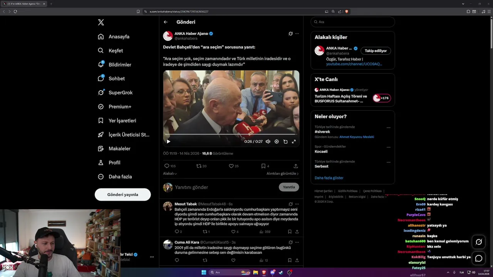493x277 pixels.
Task: Open more options on Cuma Ali Kara reply
Action: point(297,242)
